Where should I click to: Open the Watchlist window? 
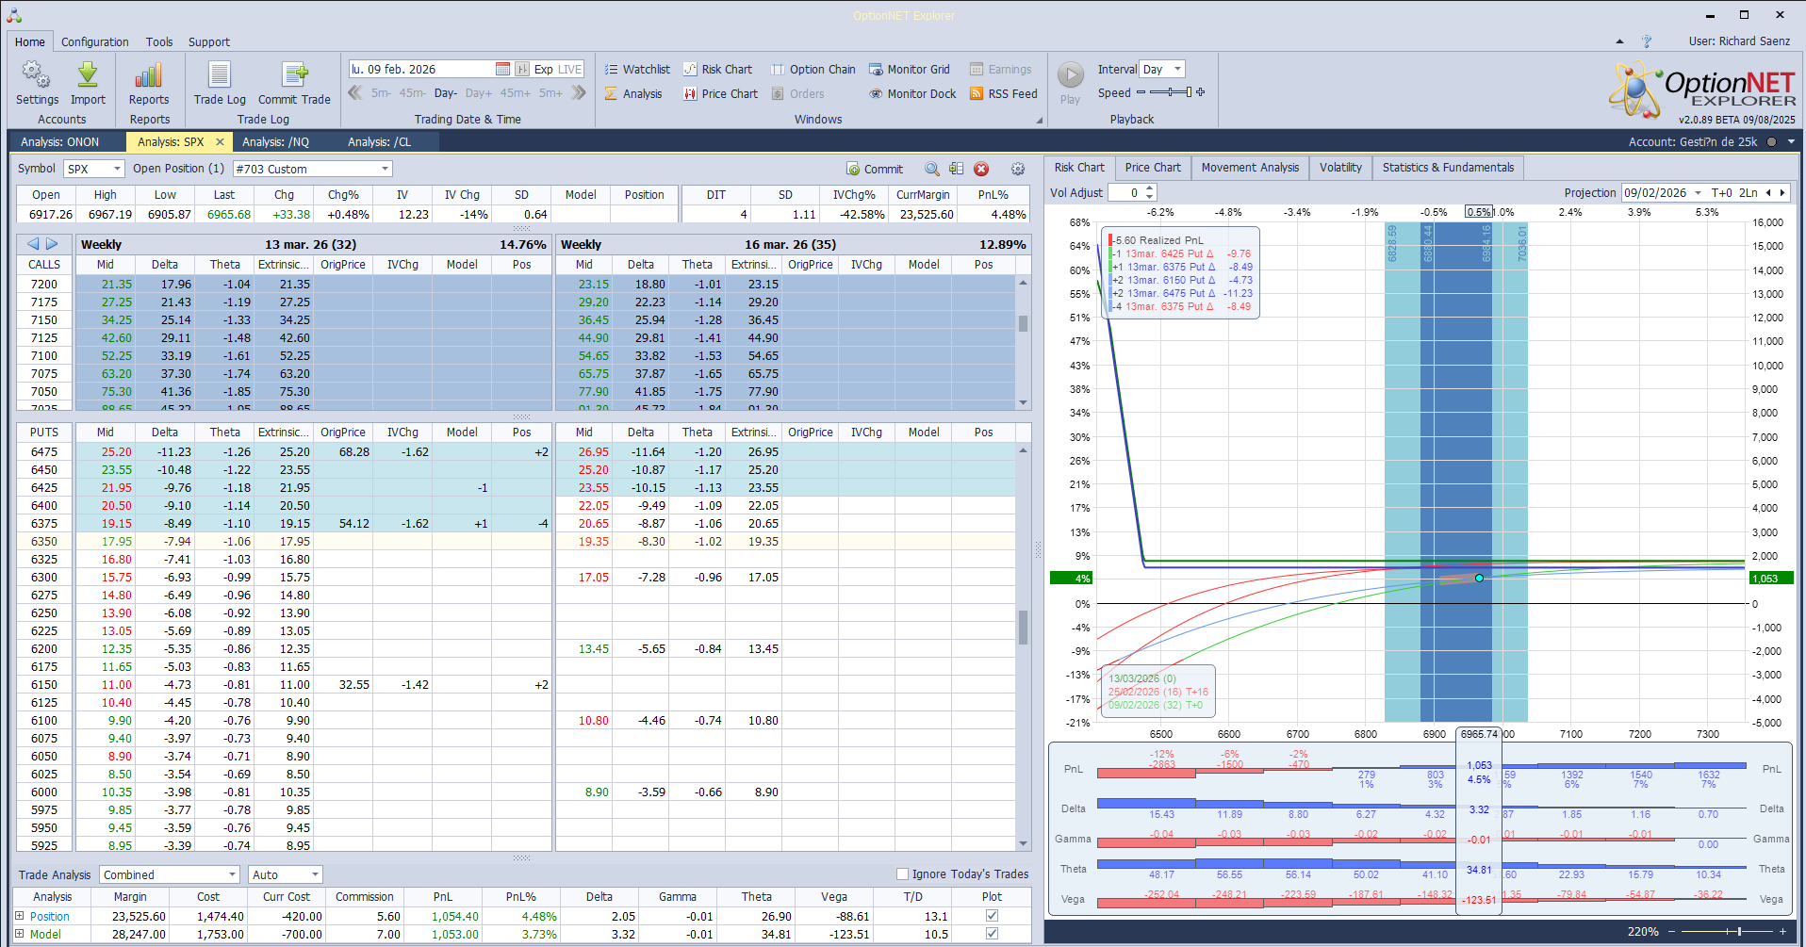(x=637, y=69)
